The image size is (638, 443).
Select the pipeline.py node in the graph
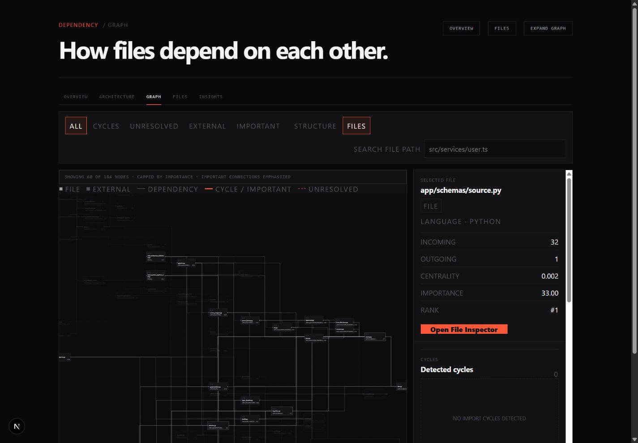pyautogui.click(x=186, y=264)
